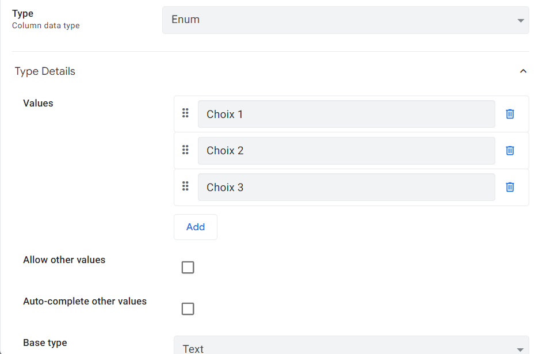The width and height of the screenshot is (535, 354).
Task: Delete the Choix 3 value
Action: (510, 187)
